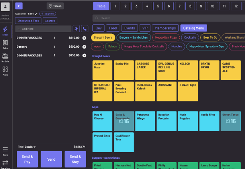The width and height of the screenshot is (245, 169).
Task: Open the No Sale register icon
Action: 5,57
